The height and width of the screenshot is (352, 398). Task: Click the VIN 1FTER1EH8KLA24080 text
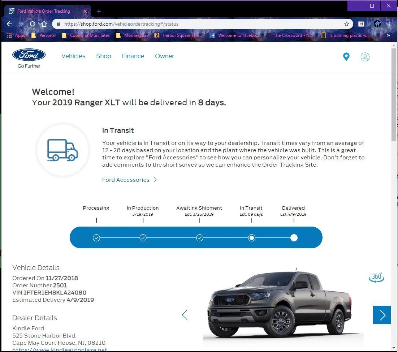pyautogui.click(x=49, y=293)
